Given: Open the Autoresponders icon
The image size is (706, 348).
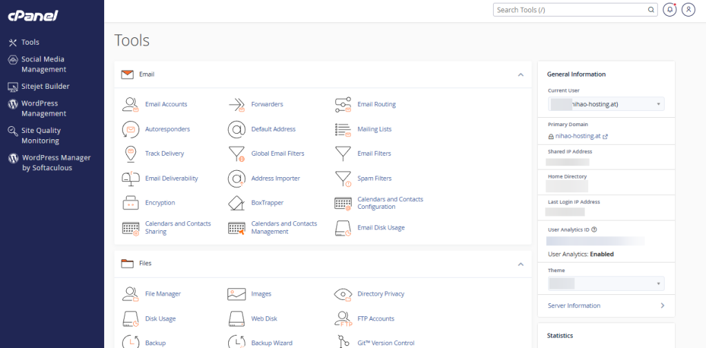Looking at the screenshot, I should 131,130.
